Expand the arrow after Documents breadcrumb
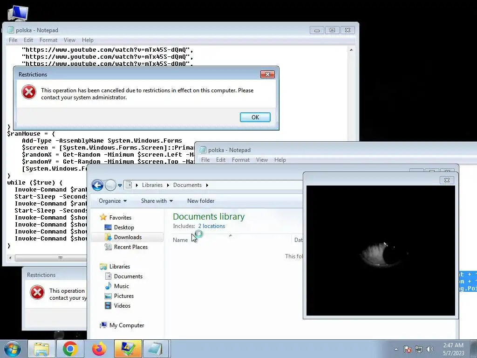 (x=207, y=185)
